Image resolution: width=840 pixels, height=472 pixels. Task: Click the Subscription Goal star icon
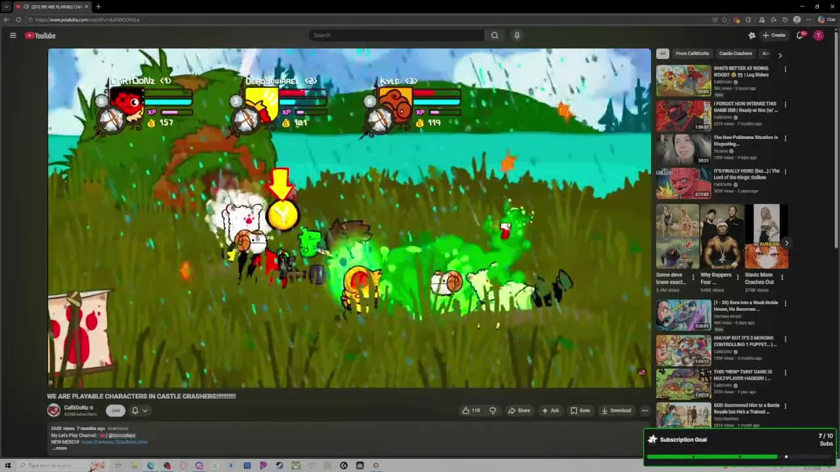coord(652,439)
